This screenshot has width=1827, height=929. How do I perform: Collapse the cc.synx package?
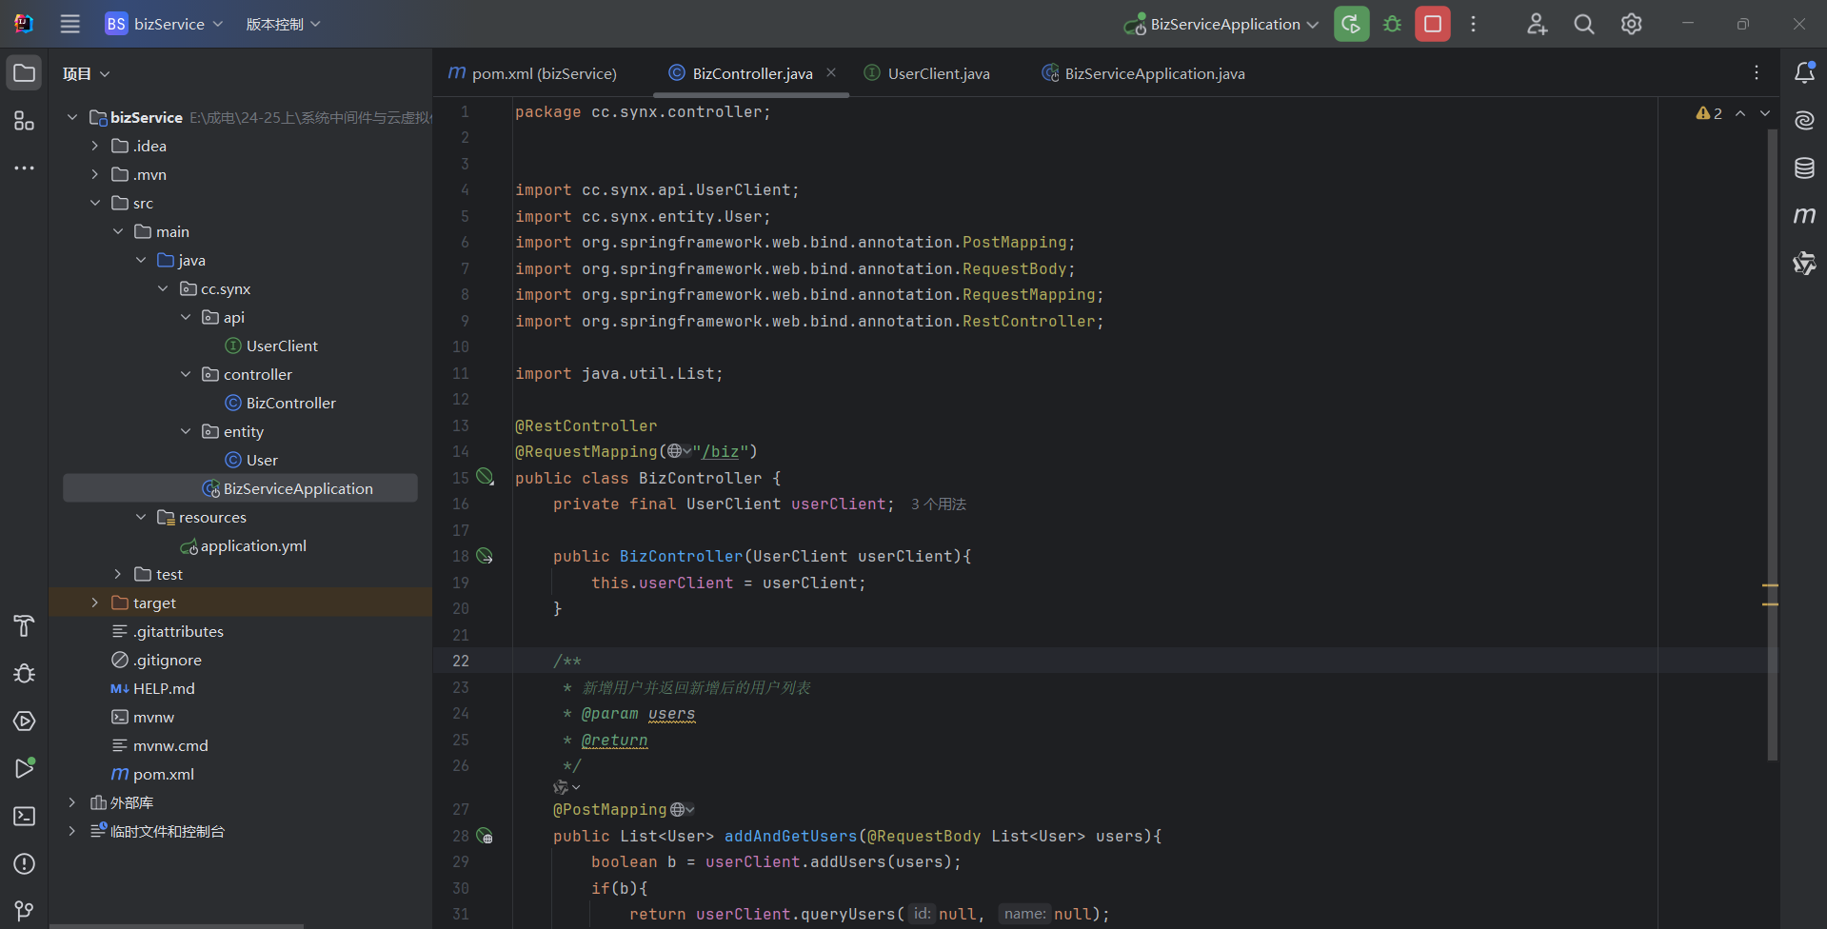click(x=164, y=288)
